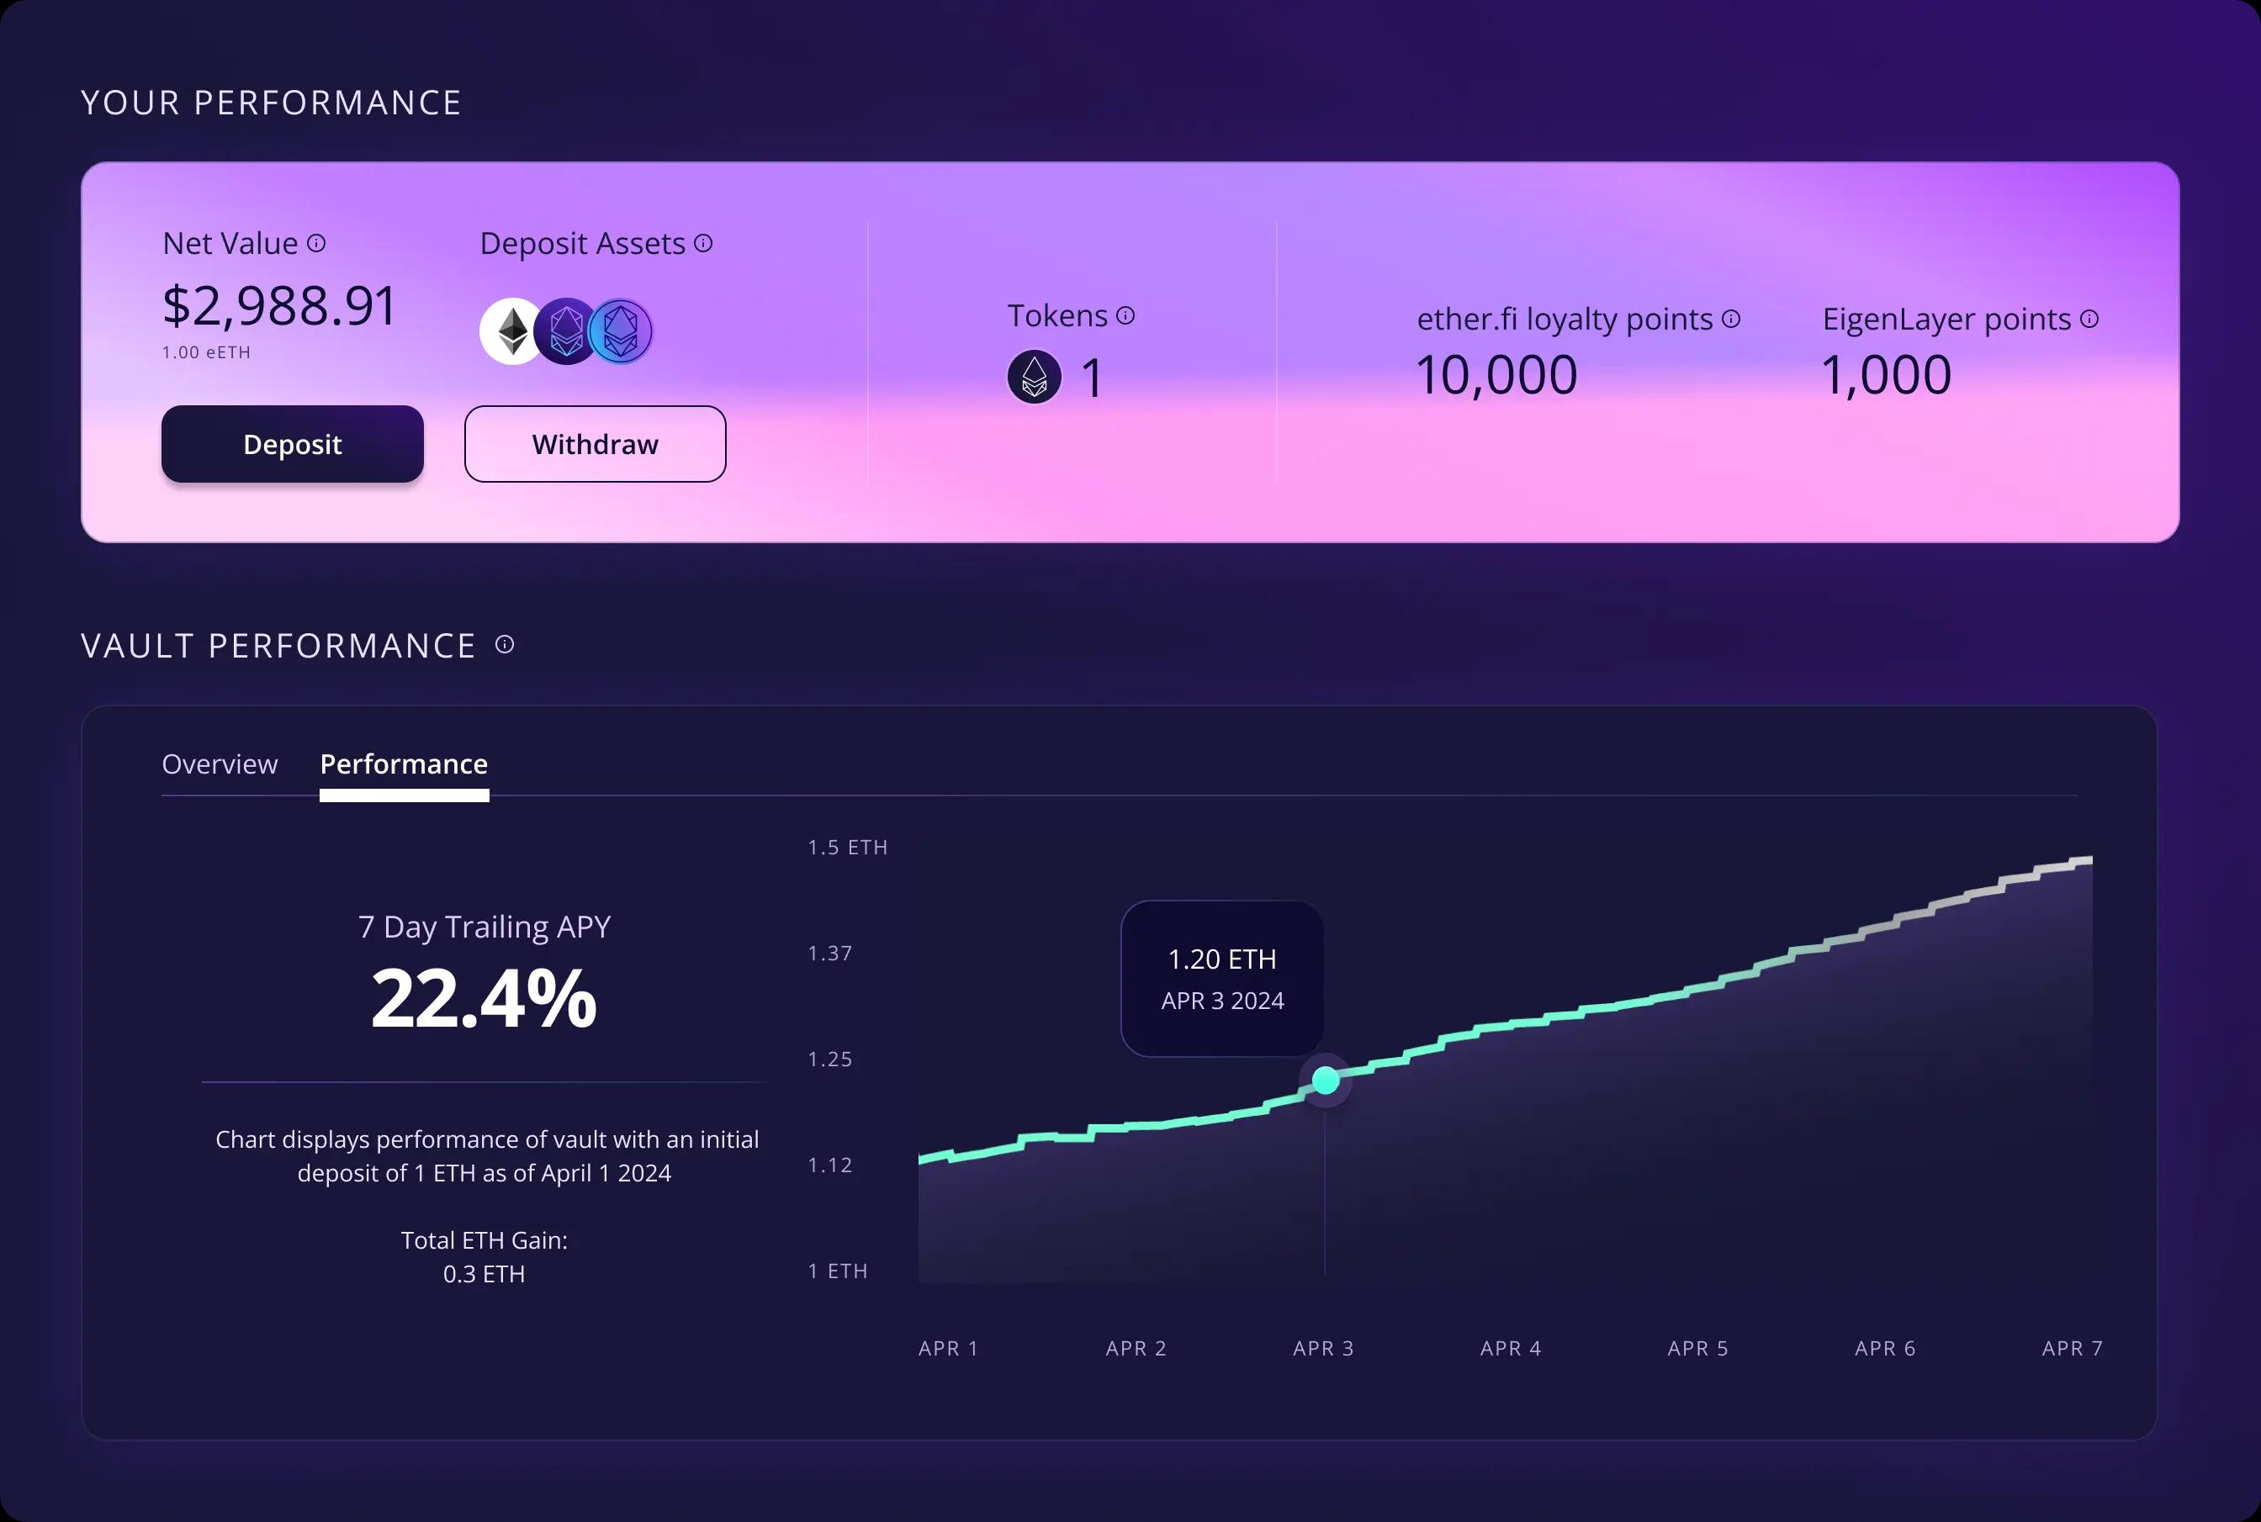2261x1522 pixels.
Task: Click the APR 5 axis label
Action: coord(1698,1347)
